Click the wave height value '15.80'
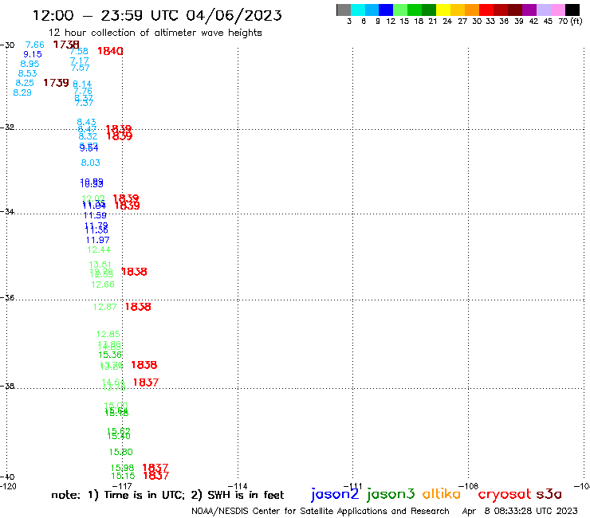This screenshot has width=590, height=518. point(120,452)
